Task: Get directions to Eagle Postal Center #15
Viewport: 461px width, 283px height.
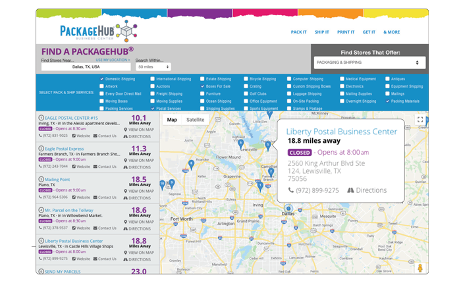Action: tap(137, 137)
